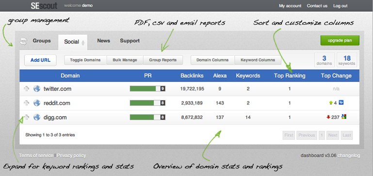
Task: Click the Alexa value 137
Action: coord(220,117)
